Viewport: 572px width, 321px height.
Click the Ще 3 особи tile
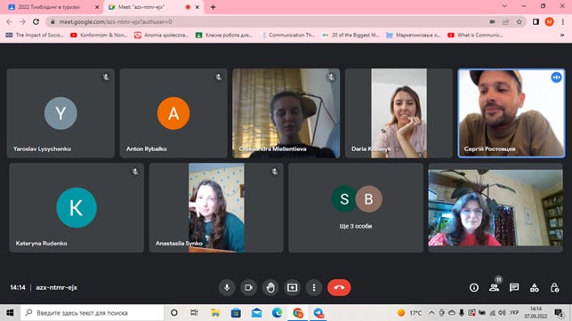[x=356, y=207]
